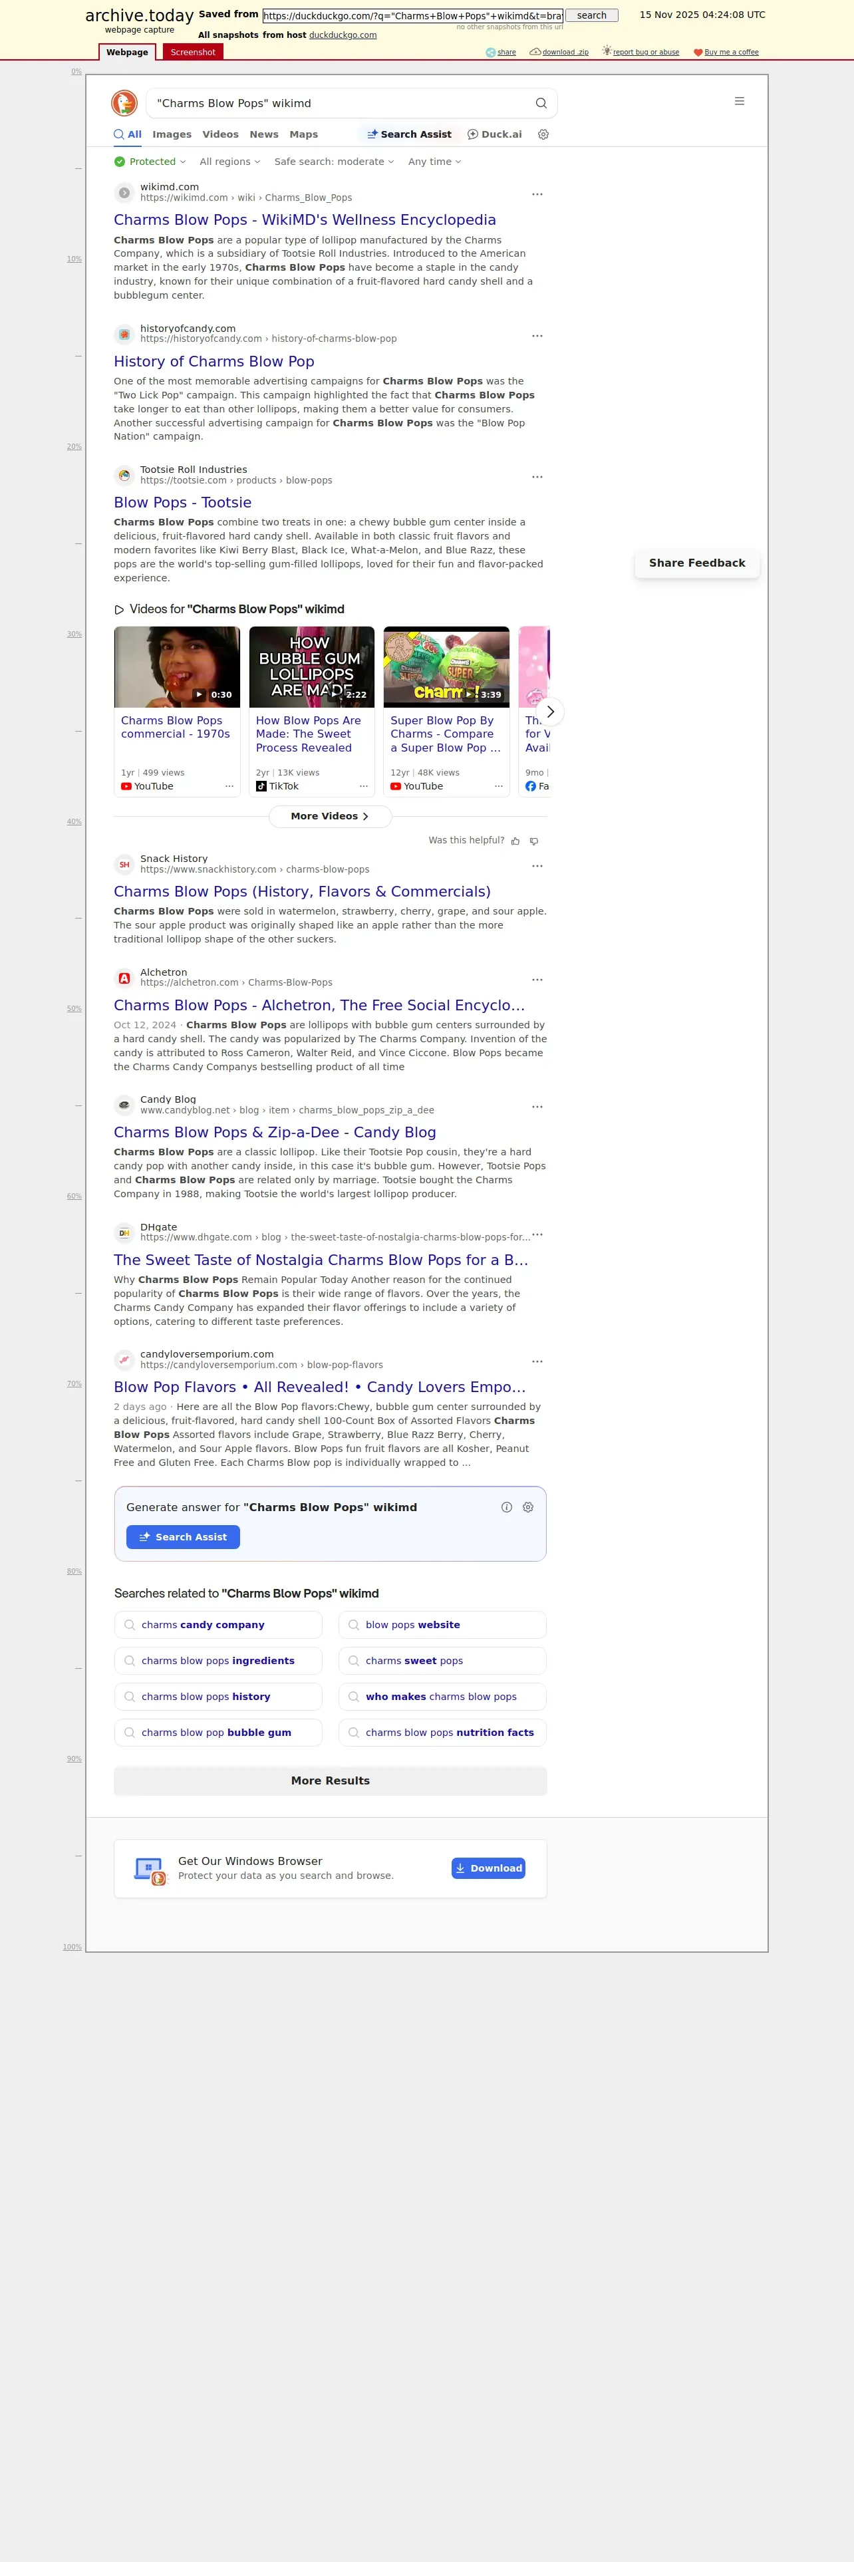The width and height of the screenshot is (854, 2562).
Task: Open options menu for historyofcandy.com result
Action: click(x=537, y=335)
